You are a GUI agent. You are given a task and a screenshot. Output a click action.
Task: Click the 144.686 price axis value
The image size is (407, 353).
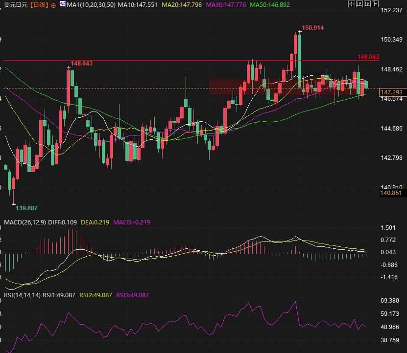[391, 129]
